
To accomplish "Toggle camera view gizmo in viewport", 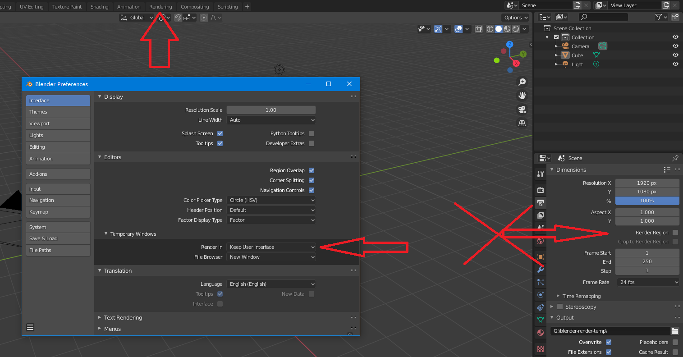I will point(522,110).
